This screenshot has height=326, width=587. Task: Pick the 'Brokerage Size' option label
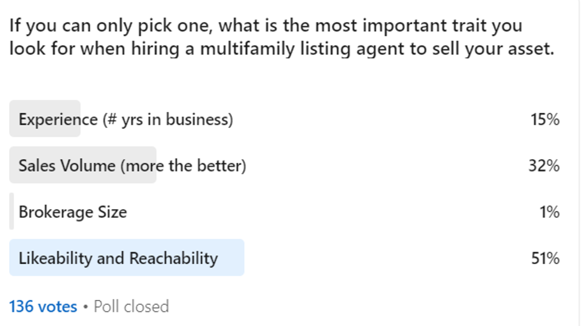[x=73, y=212]
